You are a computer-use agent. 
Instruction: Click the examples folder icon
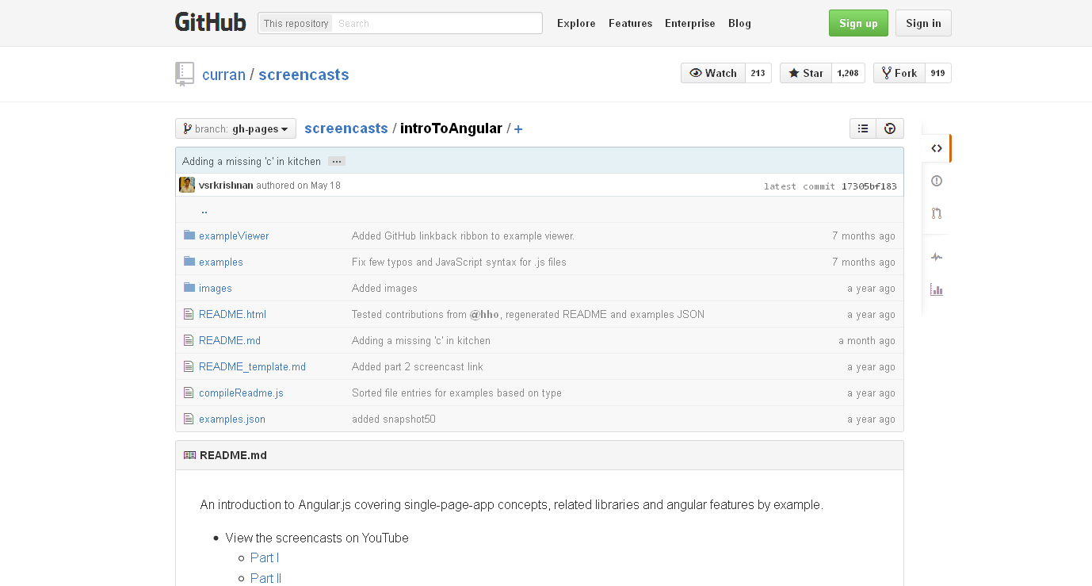[x=189, y=261]
